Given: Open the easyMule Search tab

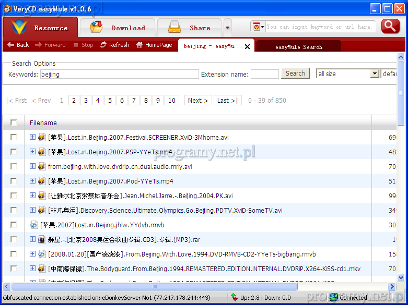Looking at the screenshot, I should tap(298, 46).
